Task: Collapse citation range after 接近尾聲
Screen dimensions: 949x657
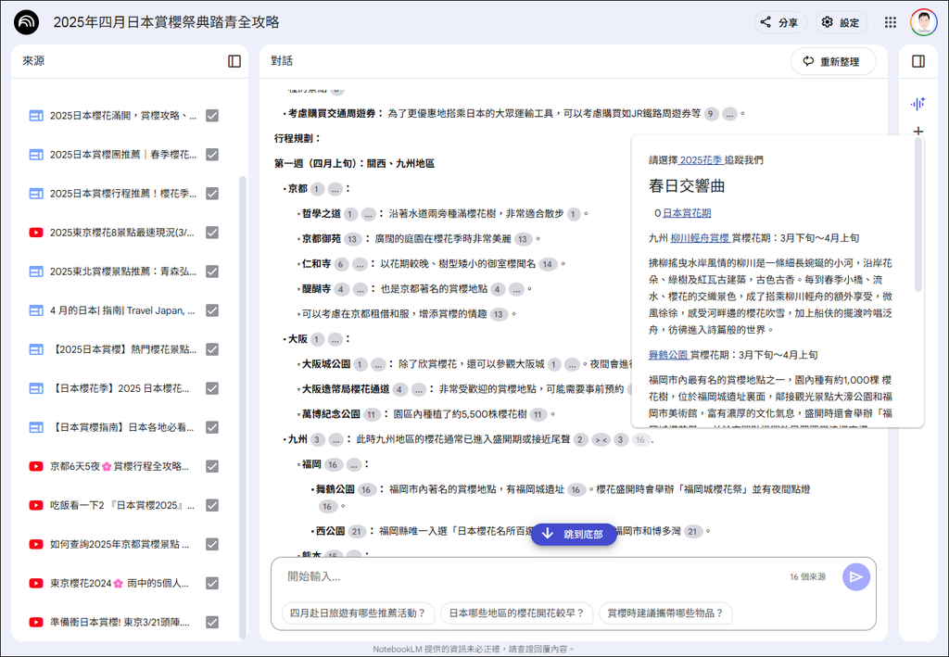Action: pos(601,440)
